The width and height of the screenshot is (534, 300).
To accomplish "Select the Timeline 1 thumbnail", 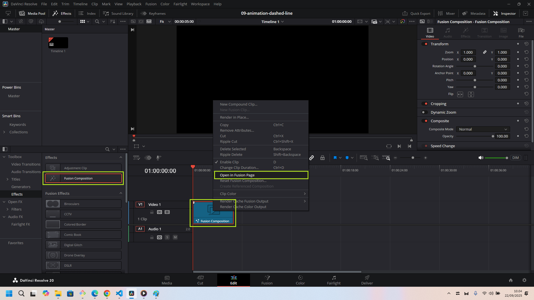I will [58, 43].
